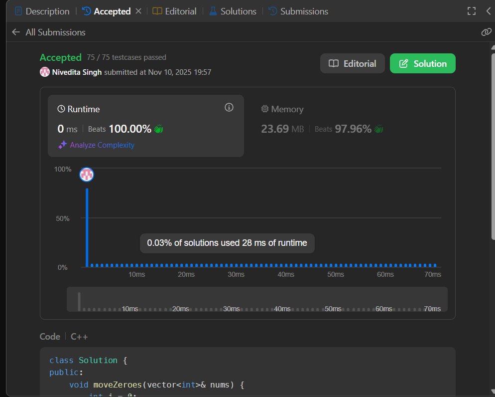Click the Analyze Complexity sparkle icon

point(63,145)
